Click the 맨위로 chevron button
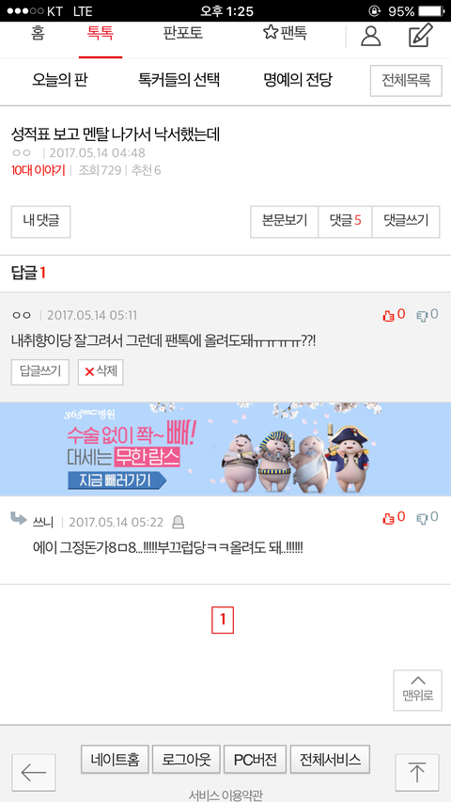Viewport: 451px width, 802px height. pos(418,690)
